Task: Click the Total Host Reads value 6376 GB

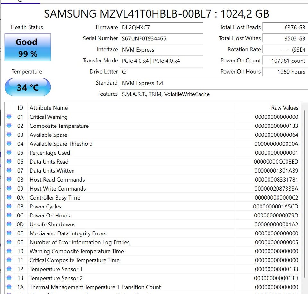Action: 285,27
